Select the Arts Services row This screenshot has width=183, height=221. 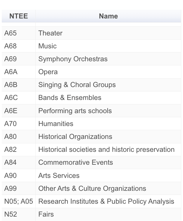click(59, 176)
